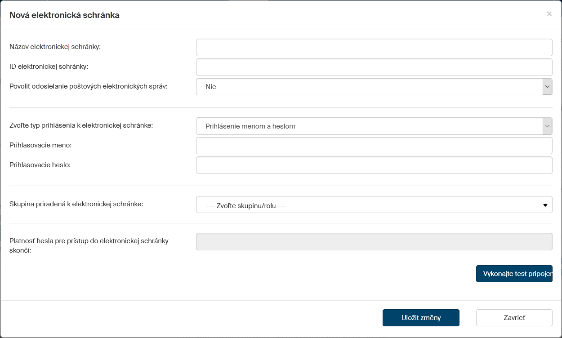
Task: Click the Prihlasovacie meno label text
Action: coord(40,145)
